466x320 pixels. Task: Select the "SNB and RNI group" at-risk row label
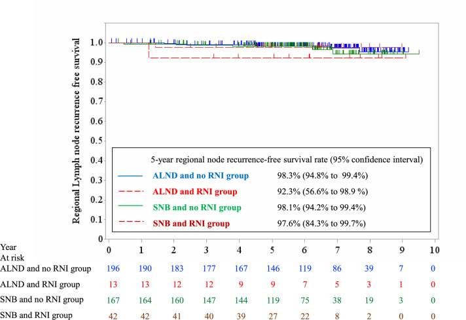click(41, 314)
